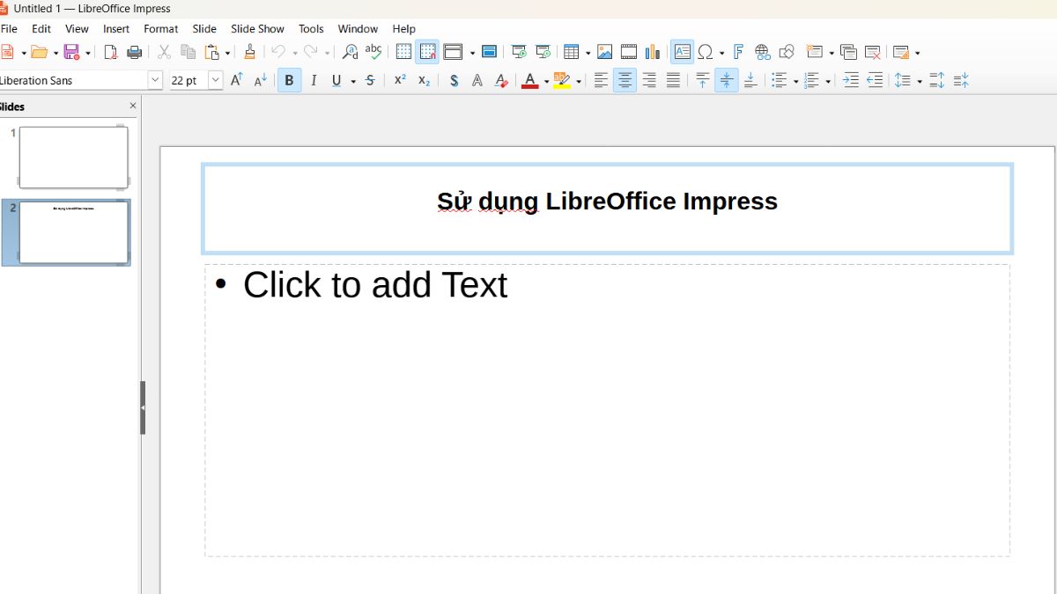1057x594 pixels.
Task: Toggle Justified alignment button
Action: click(673, 80)
